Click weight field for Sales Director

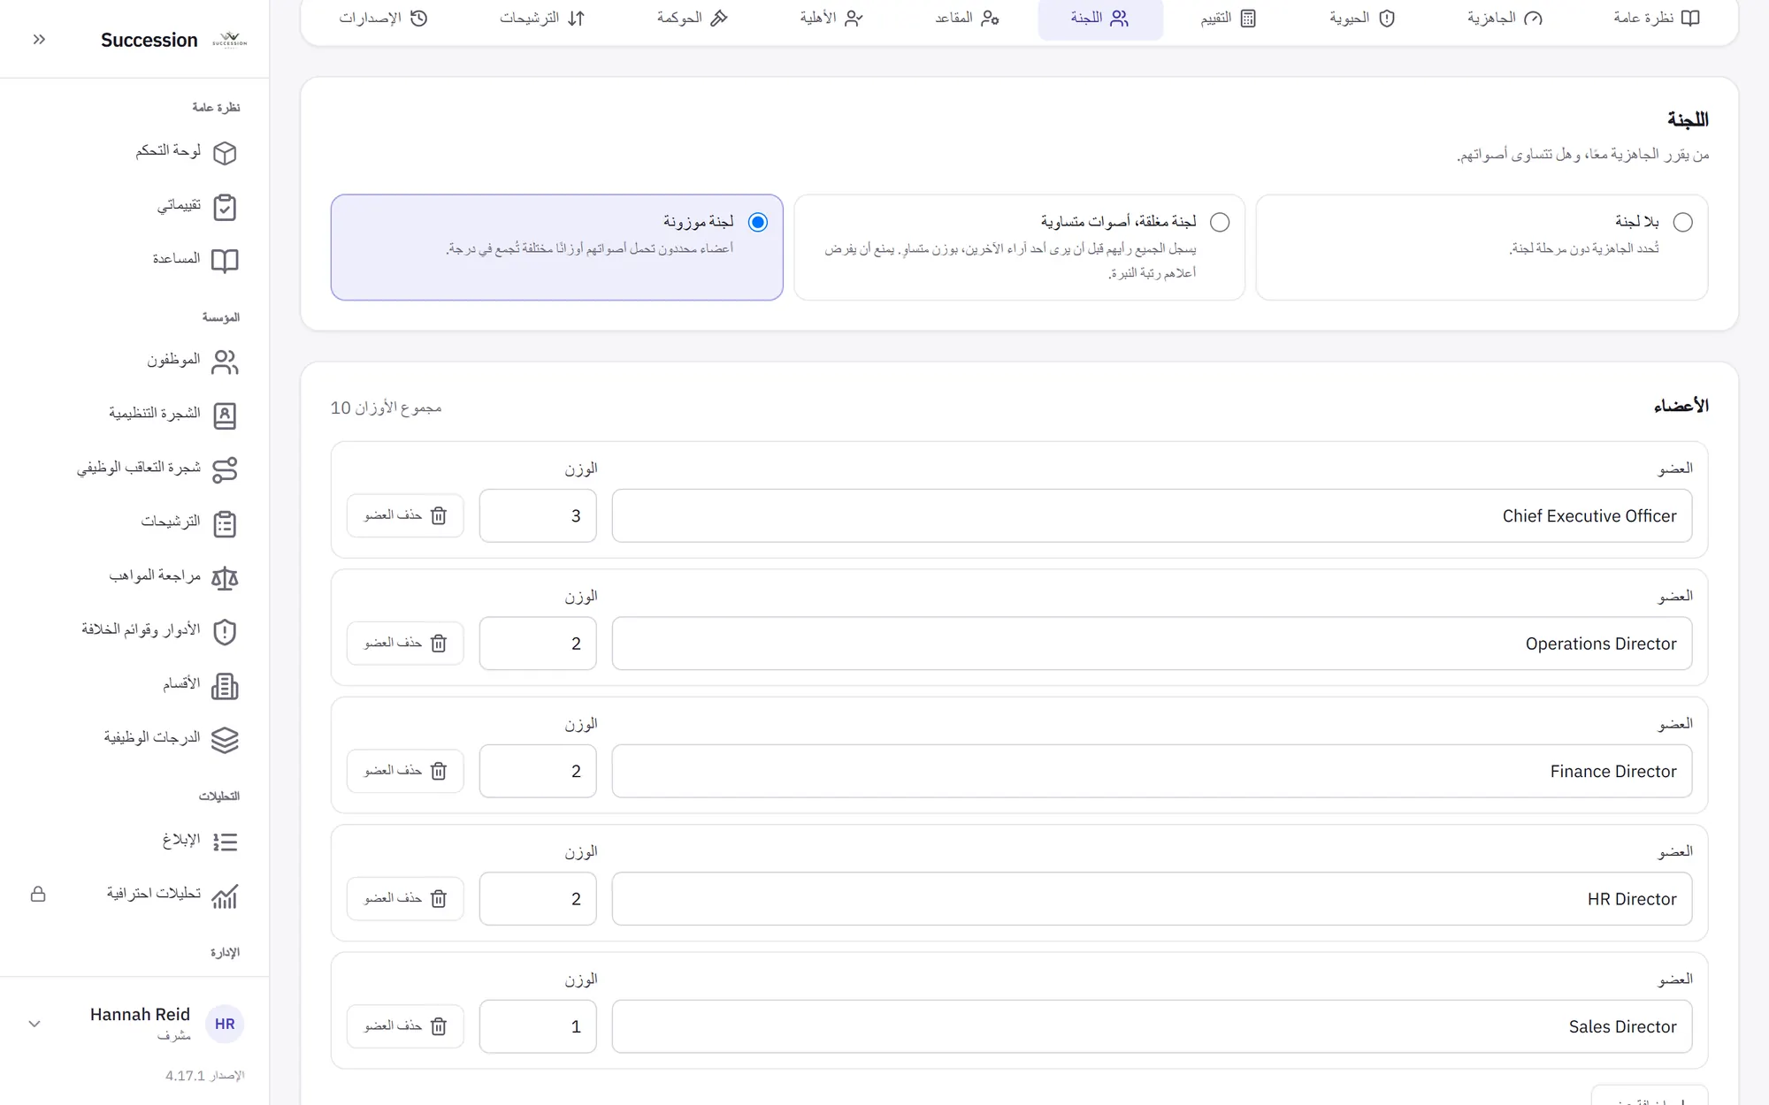(x=538, y=1026)
